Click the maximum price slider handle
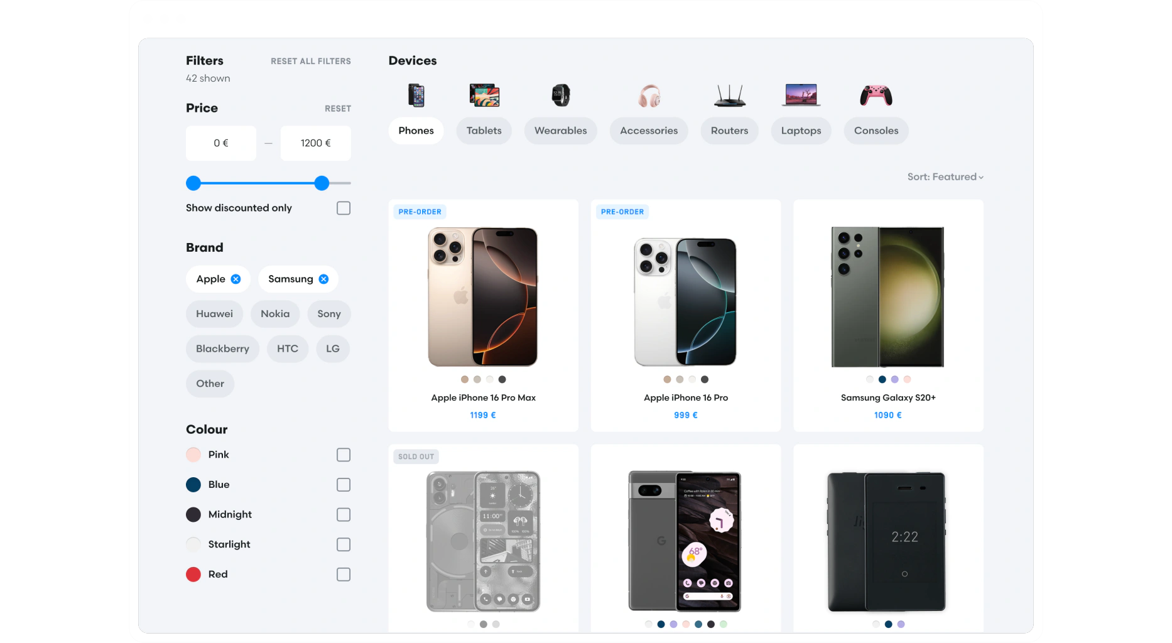 (x=322, y=183)
